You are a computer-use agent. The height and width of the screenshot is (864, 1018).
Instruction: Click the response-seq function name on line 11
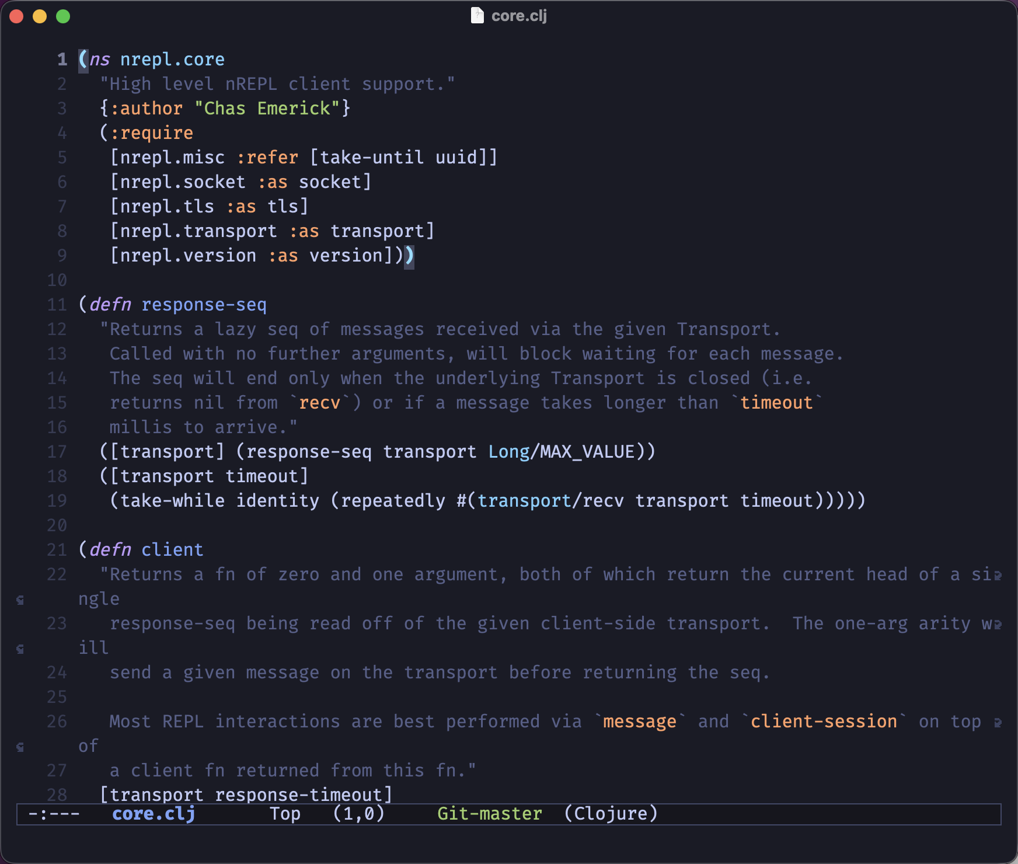204,305
